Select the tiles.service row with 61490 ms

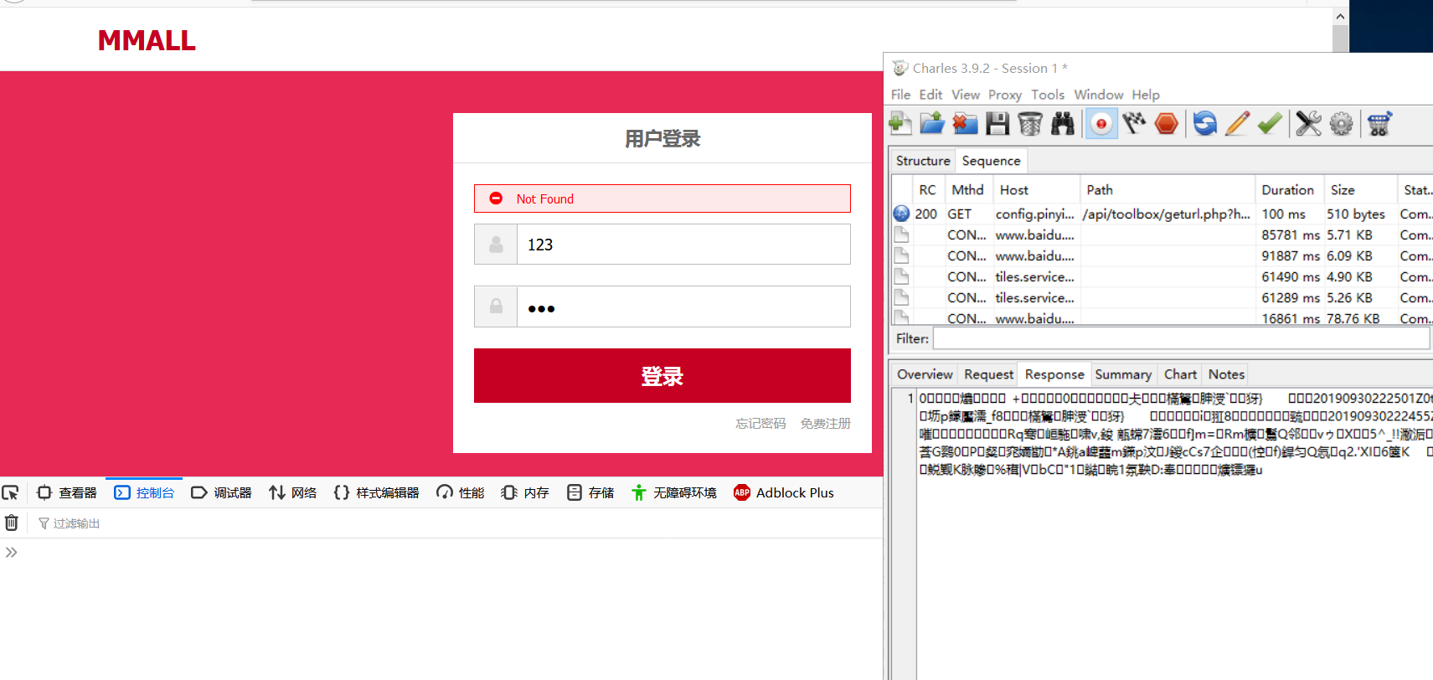coord(1162,277)
